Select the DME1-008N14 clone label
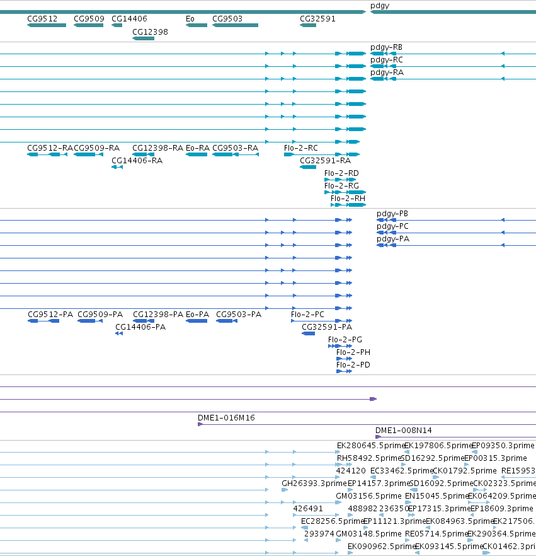This screenshot has width=536, height=556. [x=404, y=431]
